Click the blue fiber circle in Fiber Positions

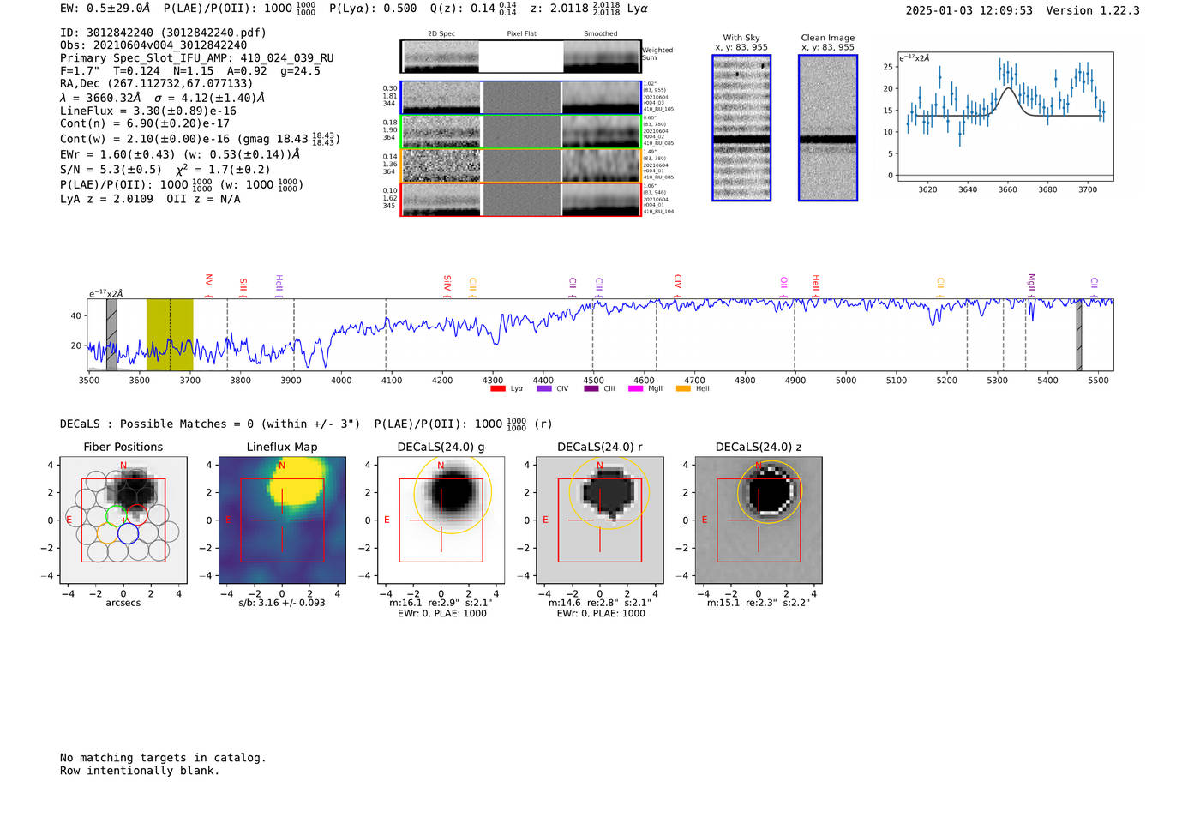(128, 533)
